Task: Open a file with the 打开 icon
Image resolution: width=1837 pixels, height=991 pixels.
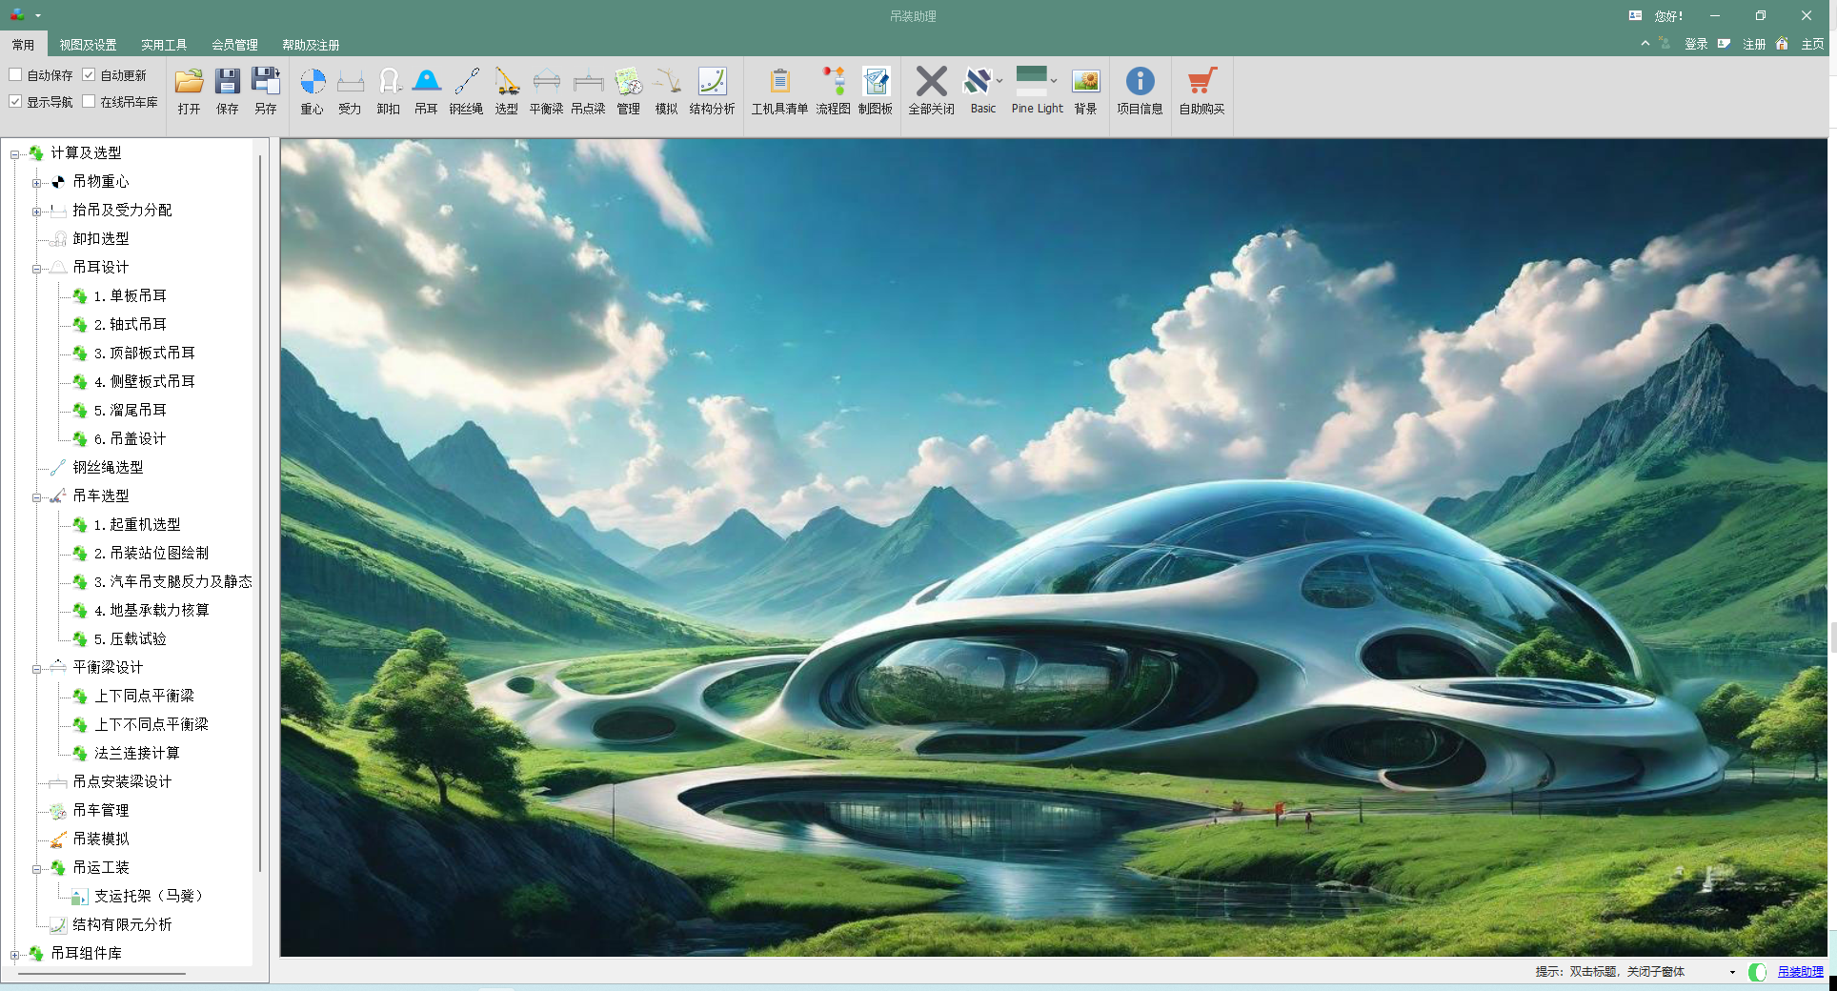Action: tap(189, 91)
